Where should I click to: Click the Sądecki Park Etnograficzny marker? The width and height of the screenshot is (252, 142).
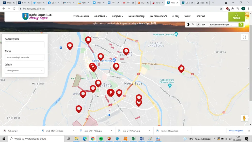click(170, 86)
